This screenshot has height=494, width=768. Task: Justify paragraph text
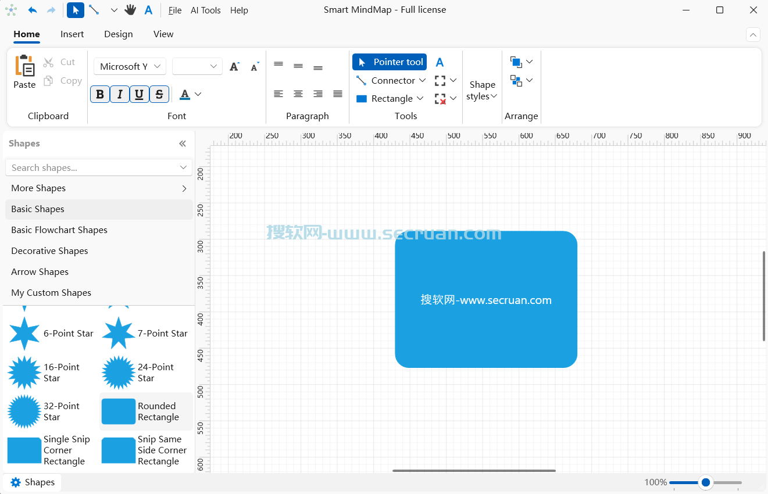[x=338, y=94]
